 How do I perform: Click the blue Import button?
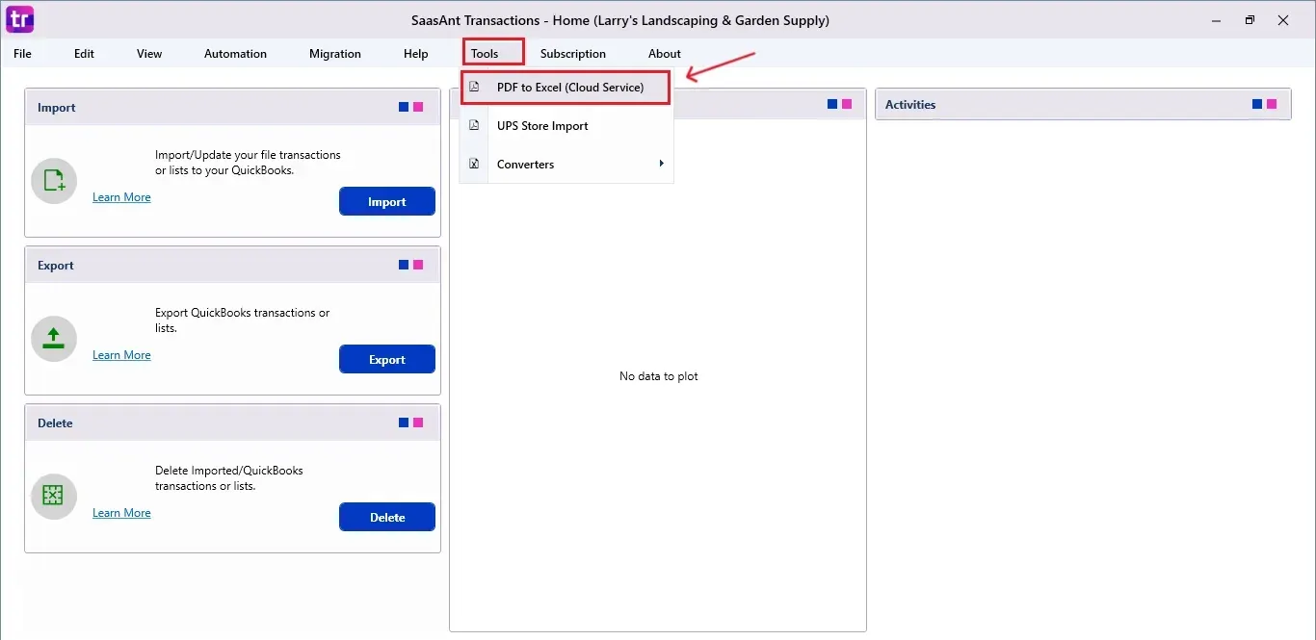[x=387, y=201]
